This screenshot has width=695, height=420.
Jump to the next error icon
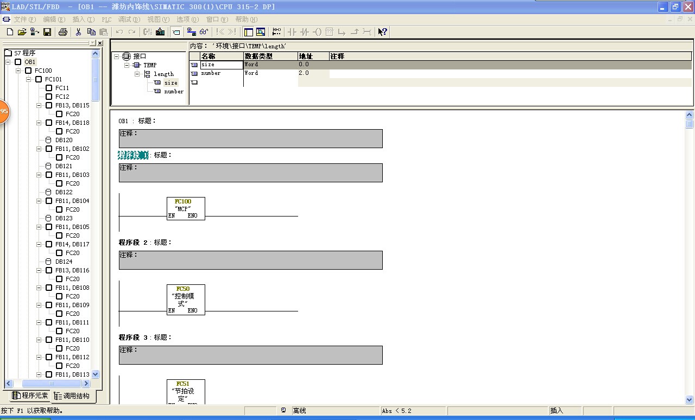point(232,32)
